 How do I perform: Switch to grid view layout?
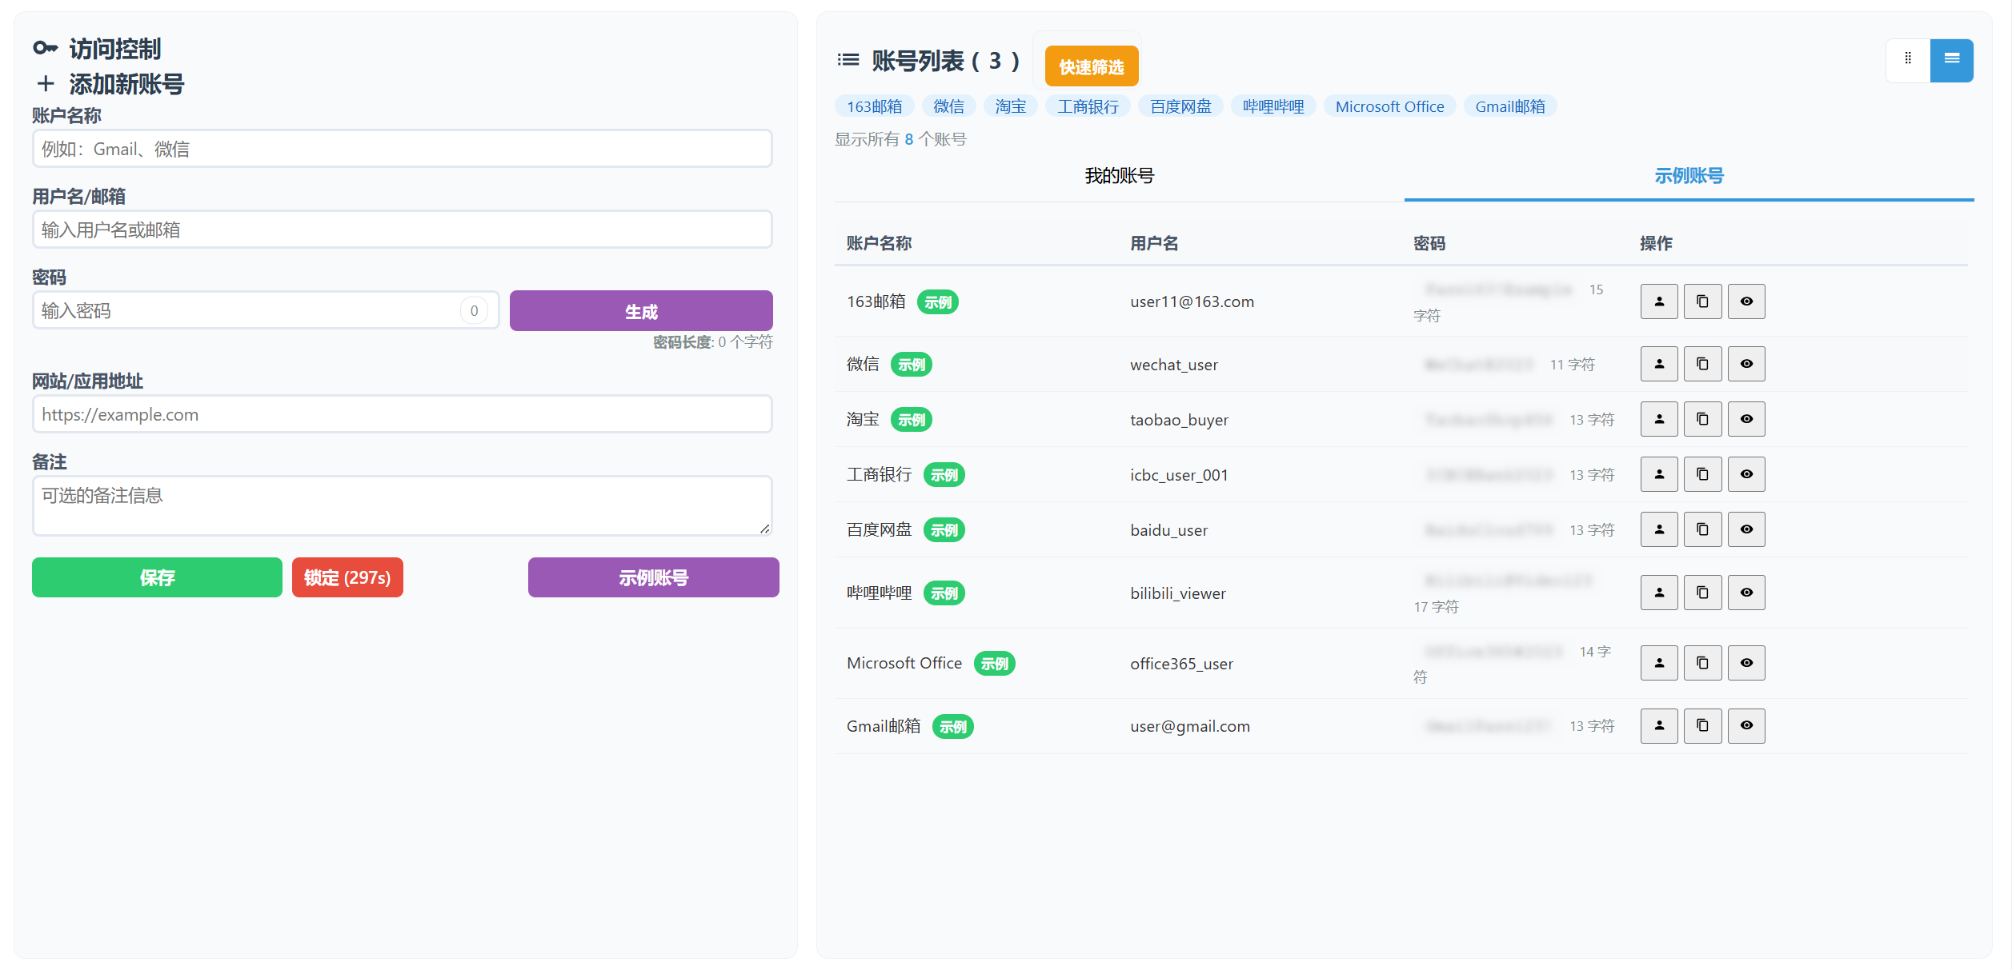[x=1908, y=59]
